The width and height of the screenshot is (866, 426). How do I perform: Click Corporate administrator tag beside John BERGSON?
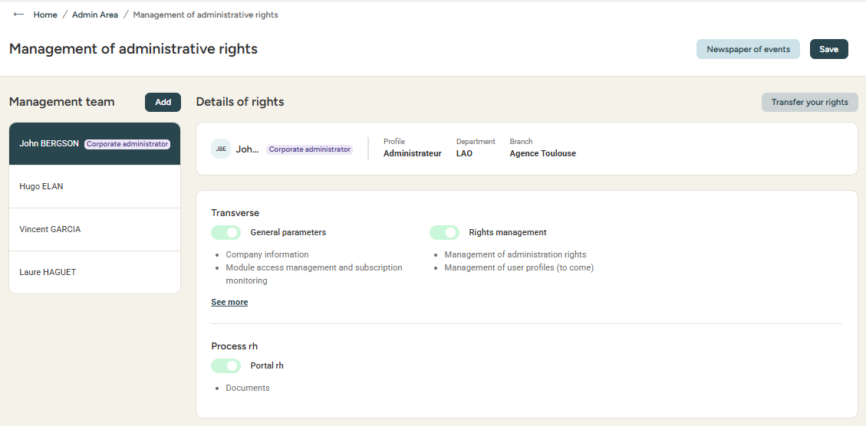coord(127,144)
